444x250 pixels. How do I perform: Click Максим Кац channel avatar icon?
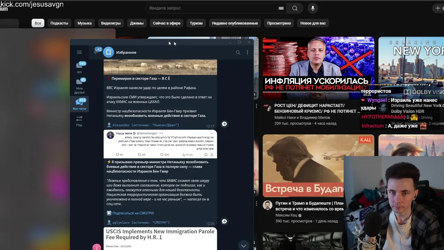(x=267, y=205)
